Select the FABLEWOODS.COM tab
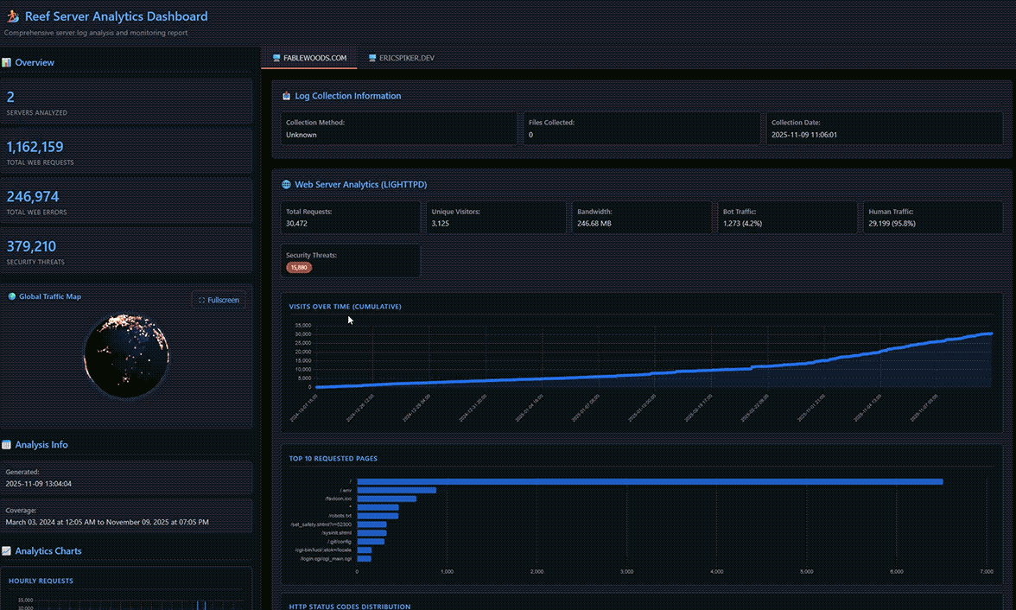1016x610 pixels. [308, 58]
